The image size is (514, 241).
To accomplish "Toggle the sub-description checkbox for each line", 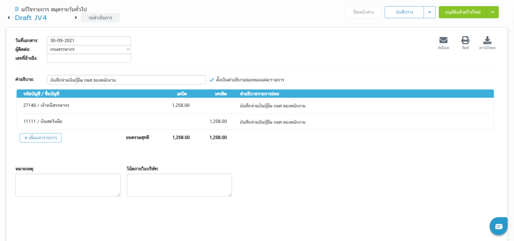I will pos(212,79).
